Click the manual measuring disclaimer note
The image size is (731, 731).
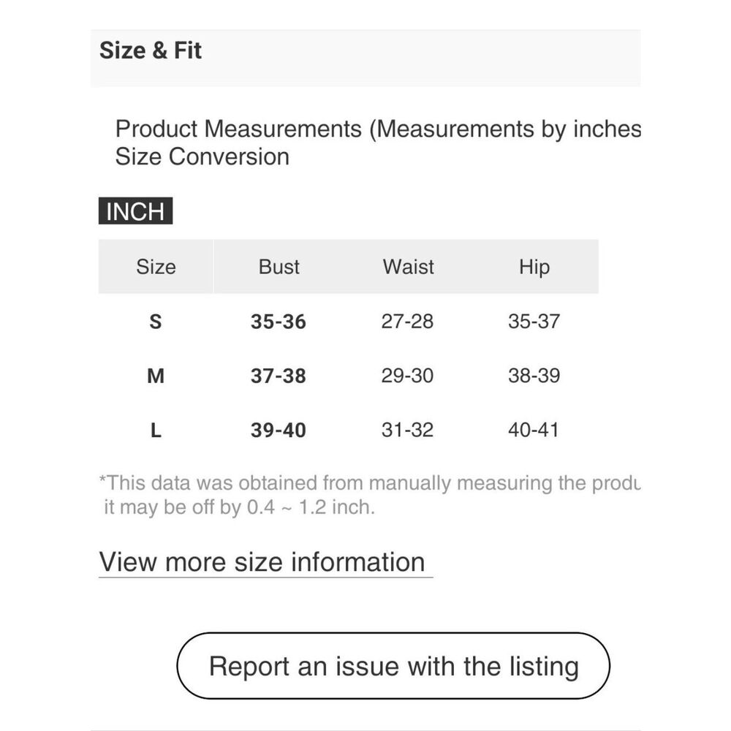[370, 495]
